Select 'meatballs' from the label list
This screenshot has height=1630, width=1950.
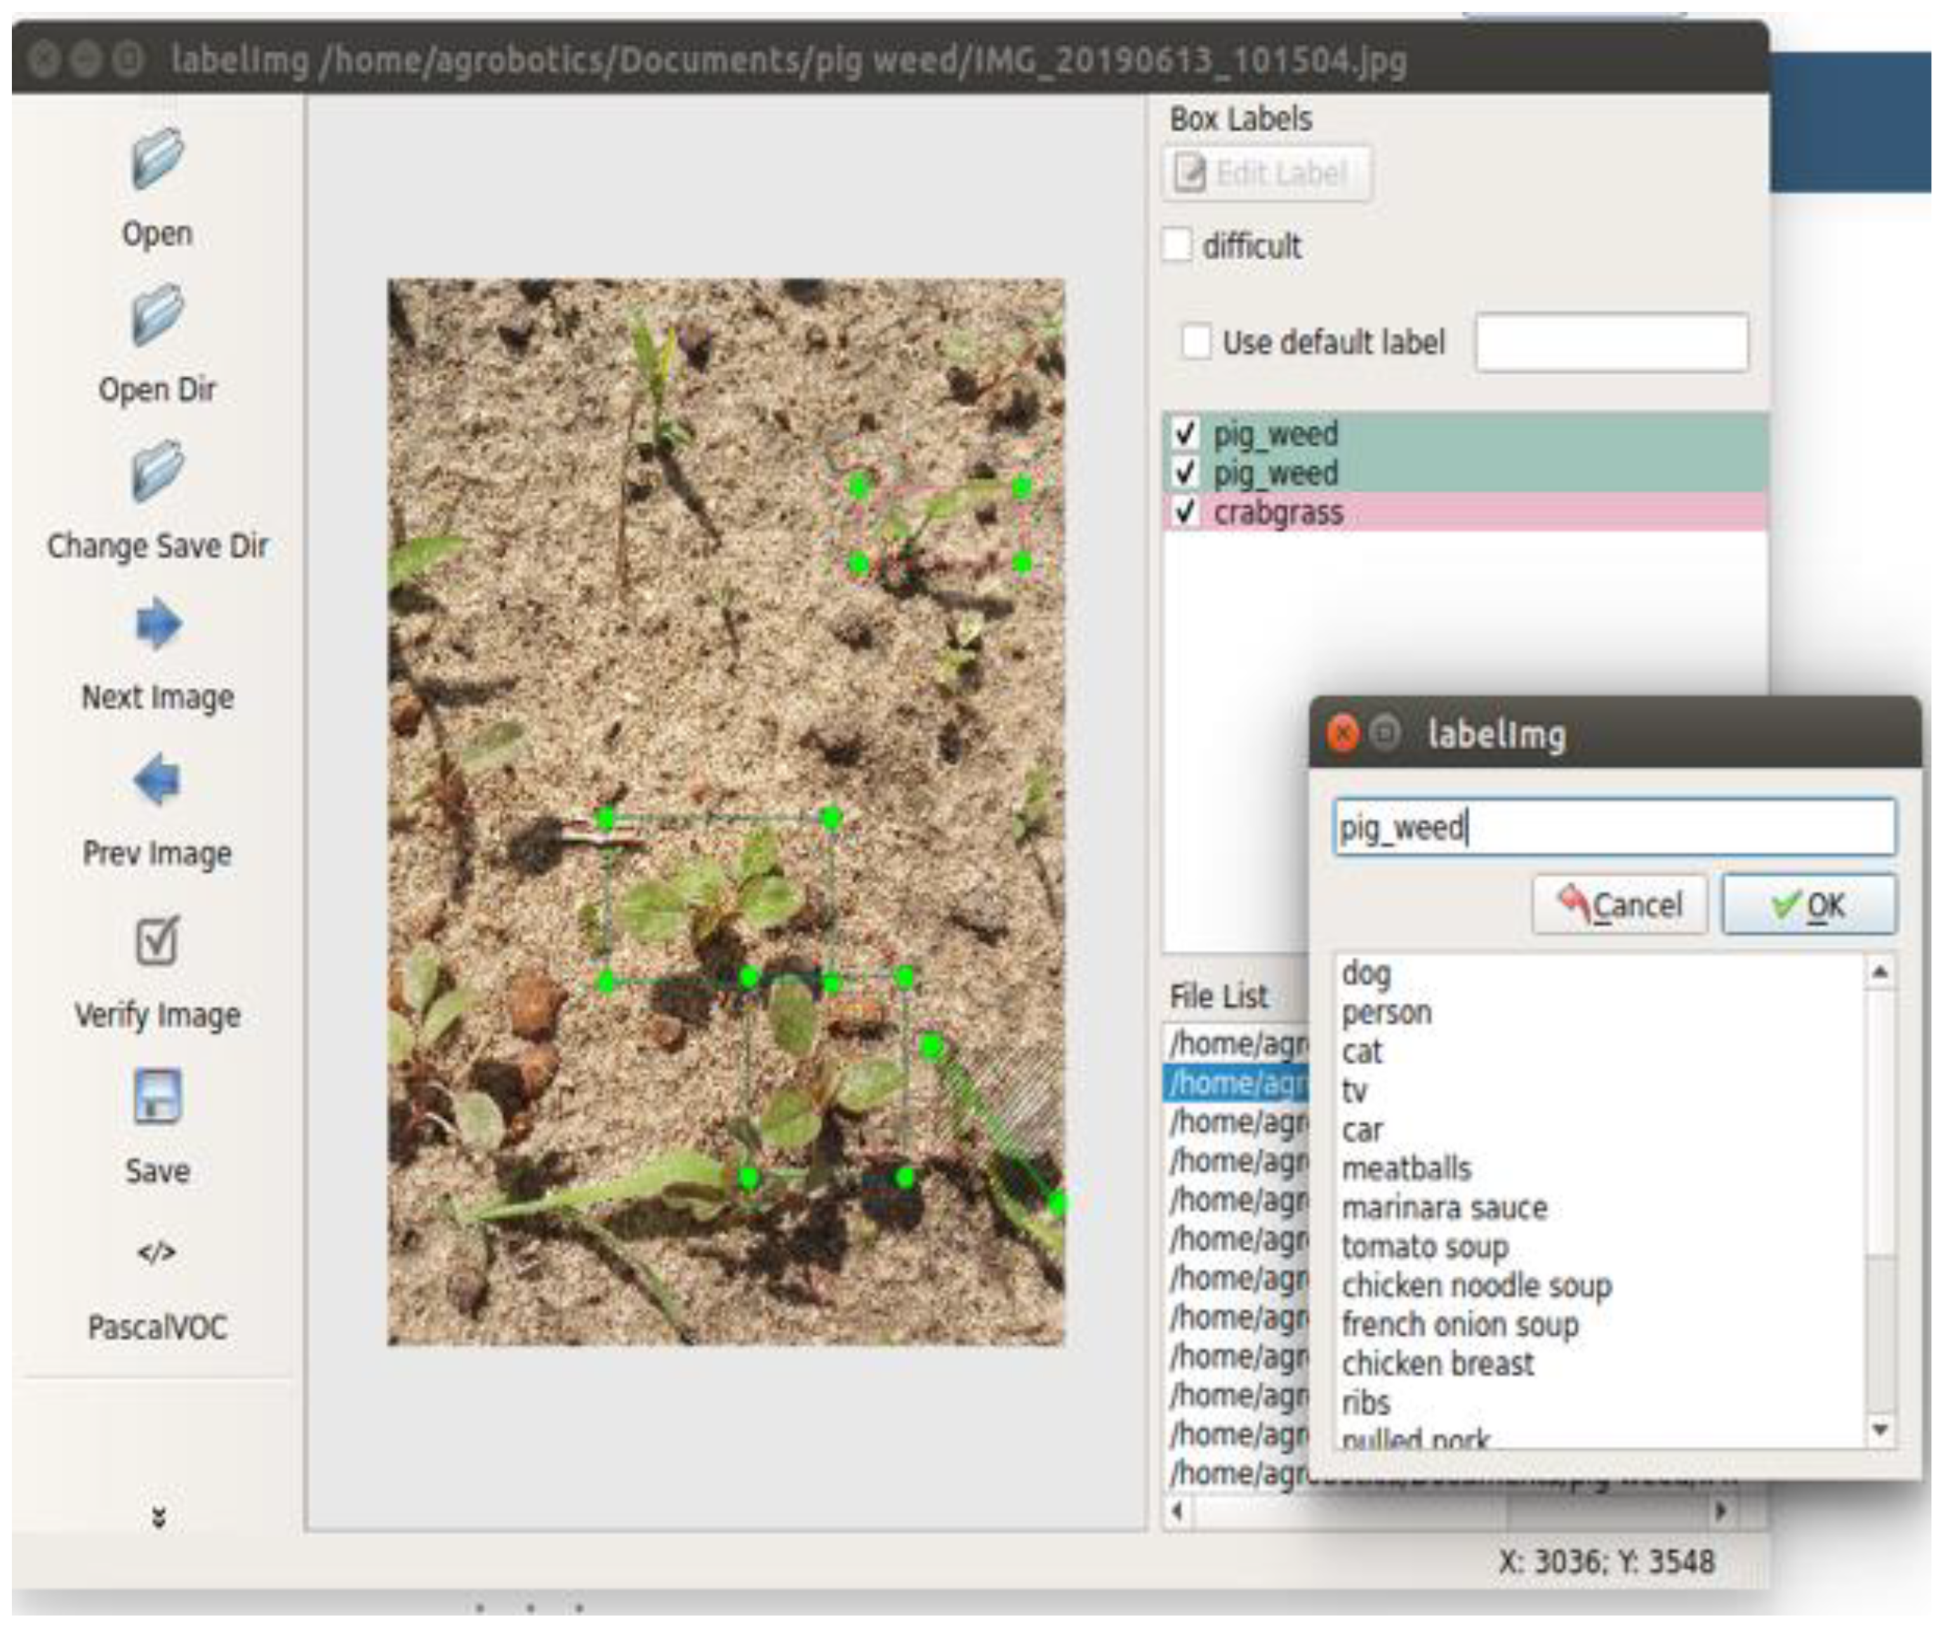point(1407,1169)
